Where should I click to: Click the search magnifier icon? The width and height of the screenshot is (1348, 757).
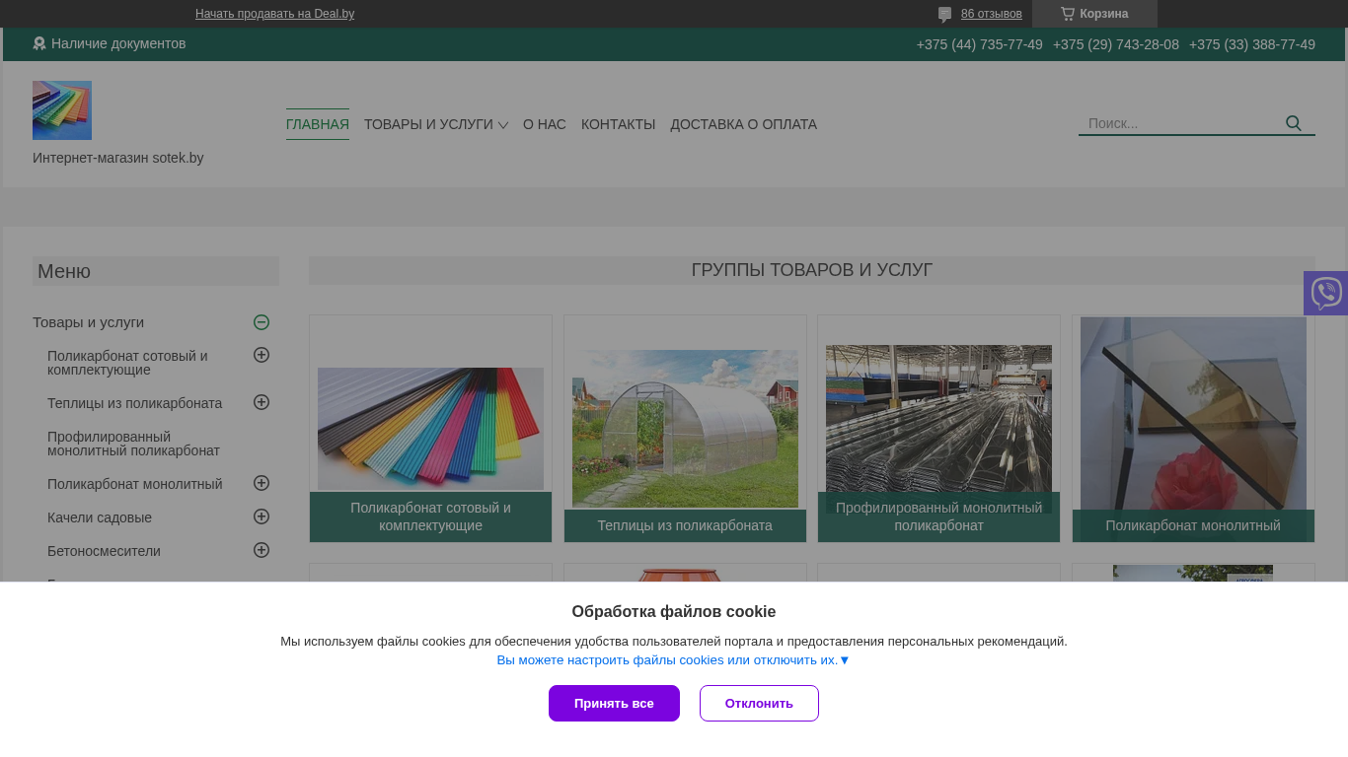point(1293,123)
